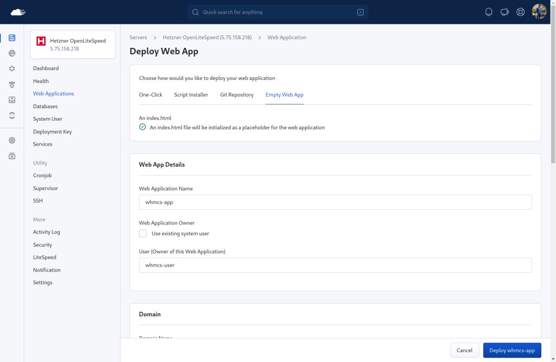Image resolution: width=556 pixels, height=362 pixels.
Task: Open the user profile avatar
Action: coord(539,12)
